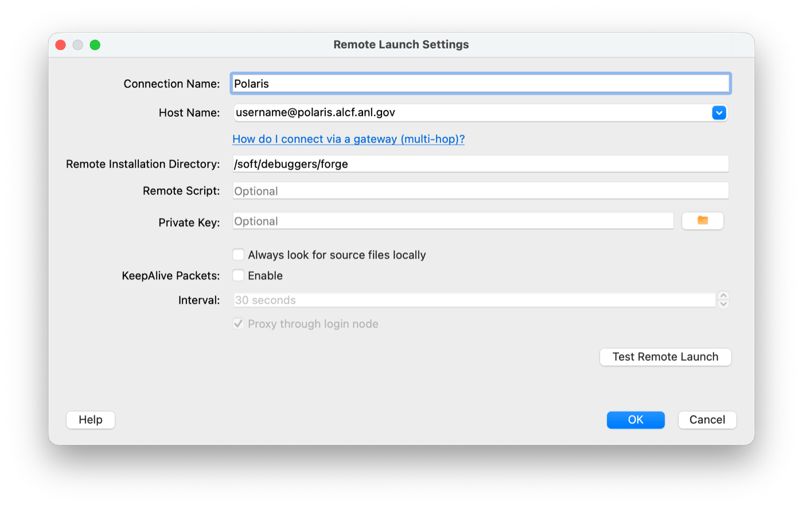Click the KeepAlive Packets label
The width and height of the screenshot is (803, 509).
click(171, 276)
